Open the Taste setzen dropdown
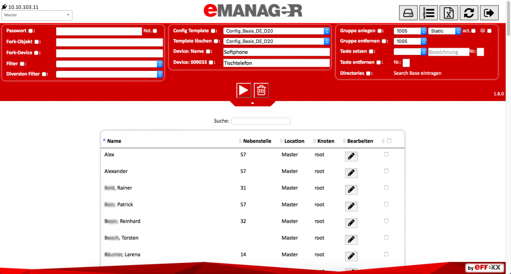Viewport: 511px width, 274px height. (411, 51)
